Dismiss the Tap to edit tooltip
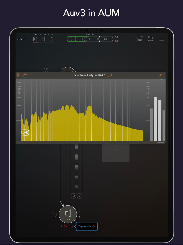Viewport: 183px width, 245px height. pyautogui.click(x=94, y=226)
